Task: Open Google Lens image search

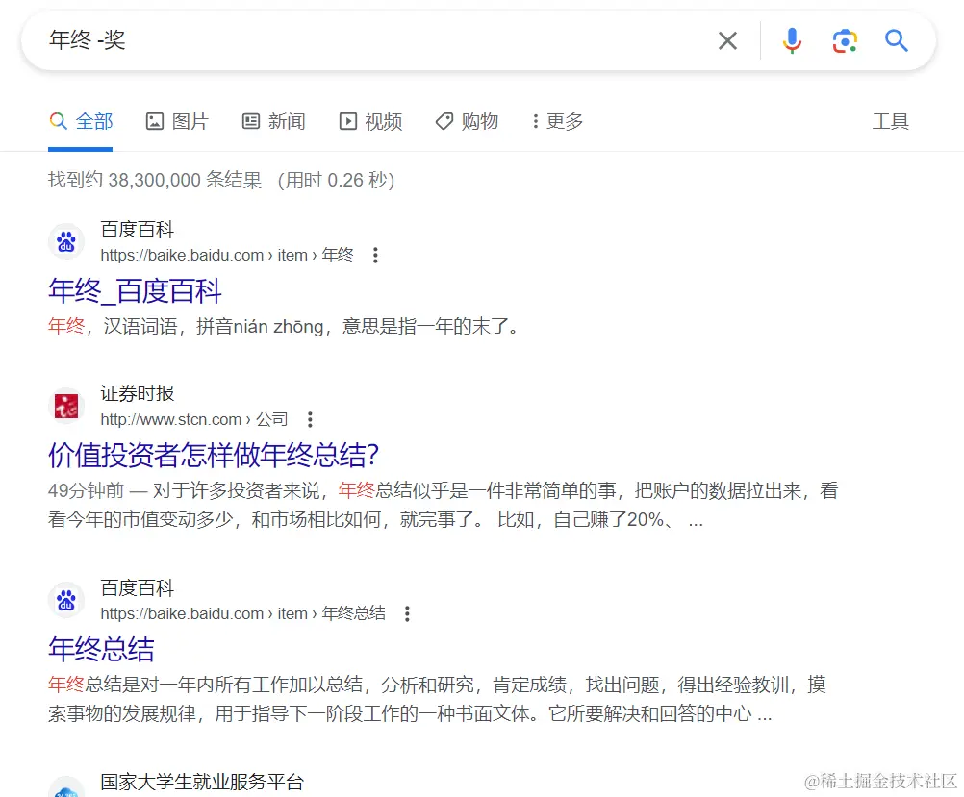Action: click(x=844, y=40)
